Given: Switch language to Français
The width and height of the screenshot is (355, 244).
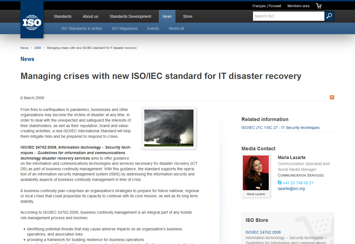Looking at the screenshot, I should coord(259,6).
